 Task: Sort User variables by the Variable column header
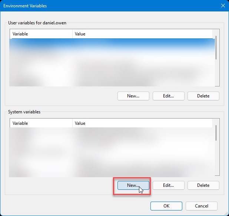pyautogui.click(x=41, y=34)
